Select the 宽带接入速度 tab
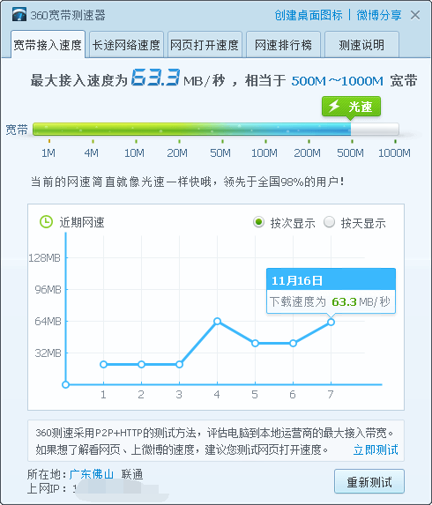The width and height of the screenshot is (432, 505). coord(48,45)
